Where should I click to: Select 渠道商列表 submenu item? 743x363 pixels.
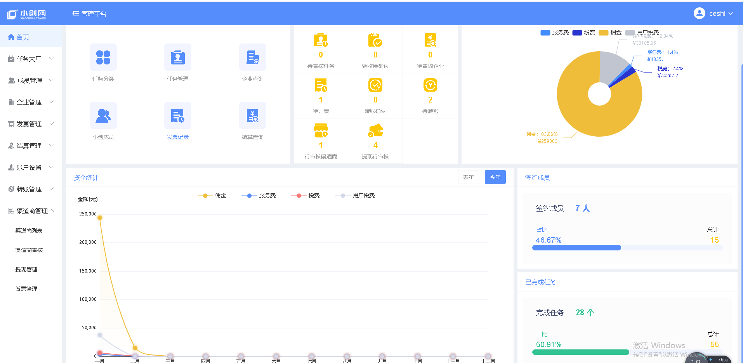[29, 231]
